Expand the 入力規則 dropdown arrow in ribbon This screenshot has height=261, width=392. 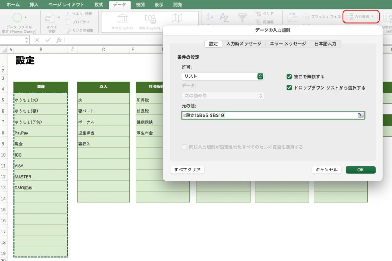coord(372,17)
